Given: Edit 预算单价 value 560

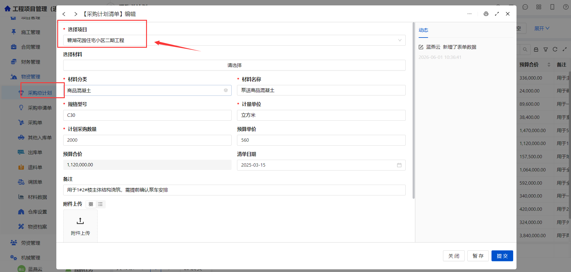Looking at the screenshot, I should [x=321, y=140].
